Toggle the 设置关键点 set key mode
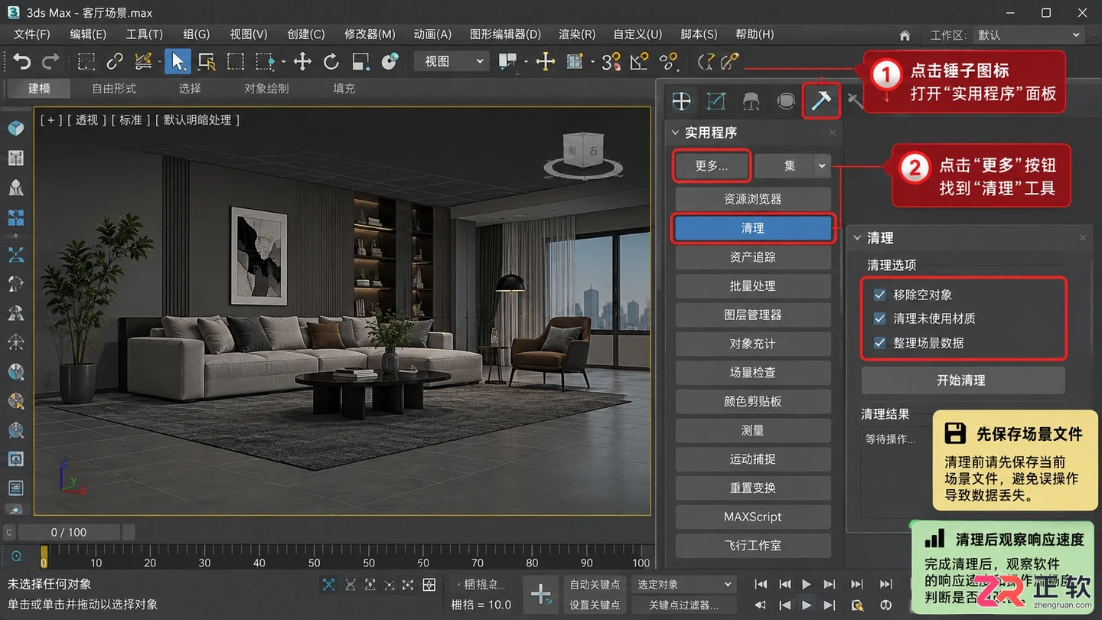 point(595,605)
